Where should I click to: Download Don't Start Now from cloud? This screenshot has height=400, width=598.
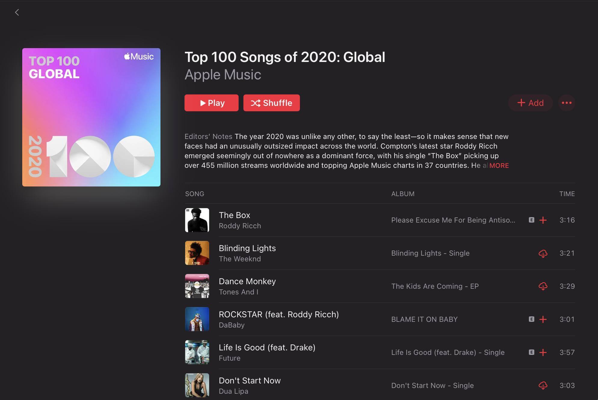pos(543,386)
